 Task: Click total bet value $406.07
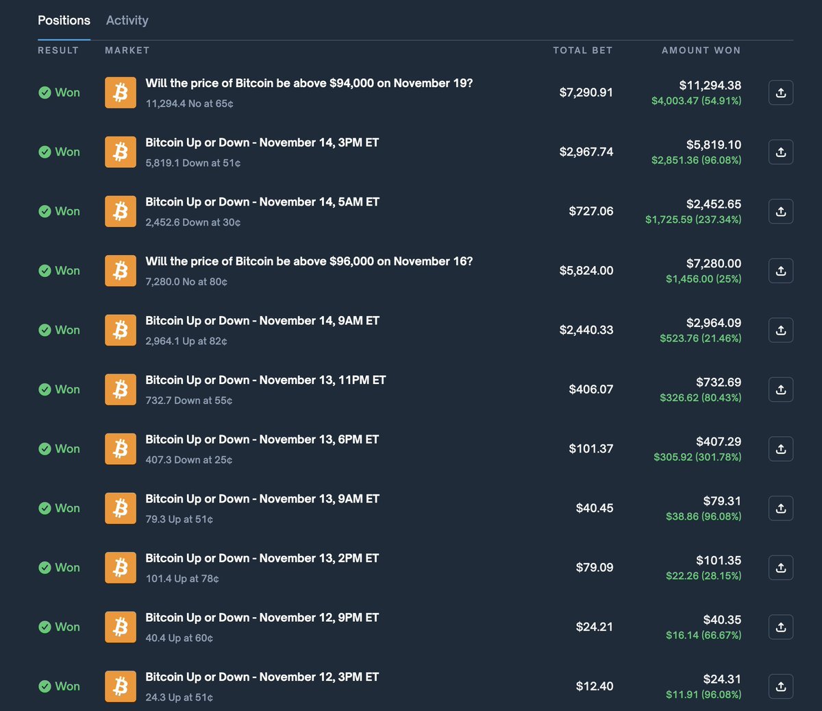coord(591,389)
